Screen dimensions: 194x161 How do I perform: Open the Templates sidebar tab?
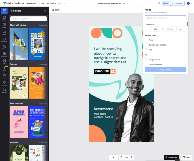click(x=4, y=11)
